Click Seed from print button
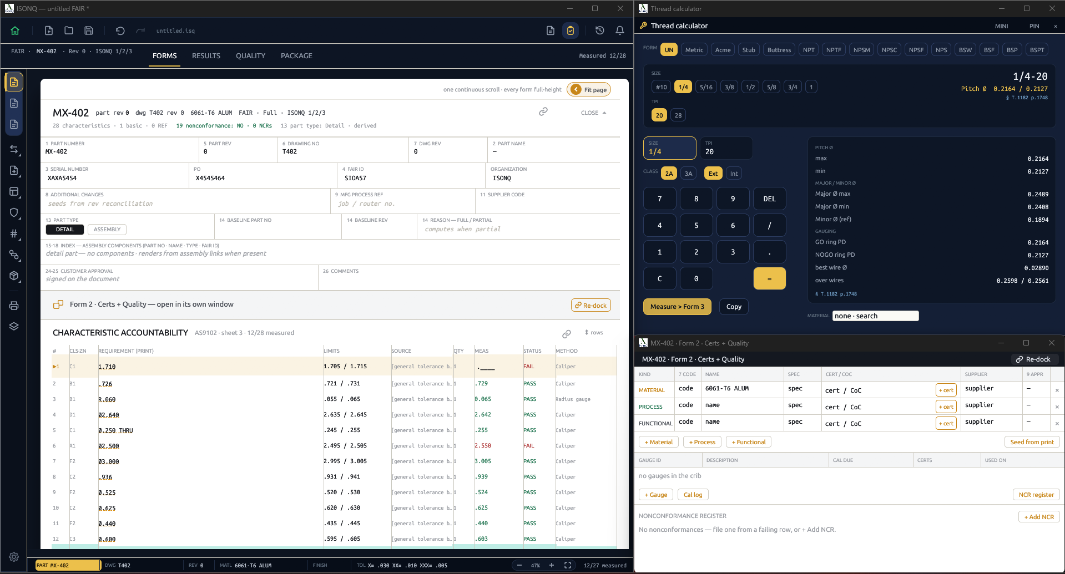Viewport: 1065px width, 574px height. (x=1032, y=442)
